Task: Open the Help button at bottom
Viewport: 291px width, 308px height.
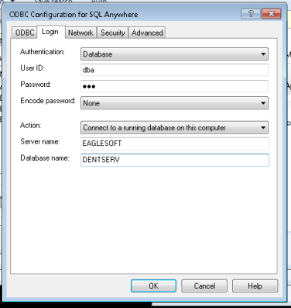Action: [x=255, y=286]
